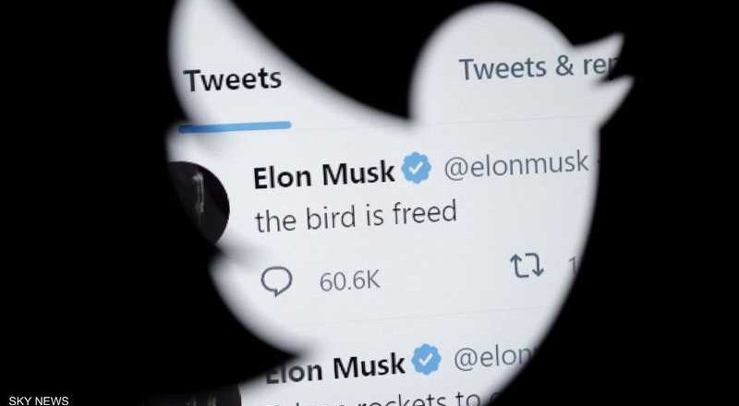Viewport: 739px width, 406px height.
Task: Open the full @elonmusk handle link
Action: coord(516,164)
